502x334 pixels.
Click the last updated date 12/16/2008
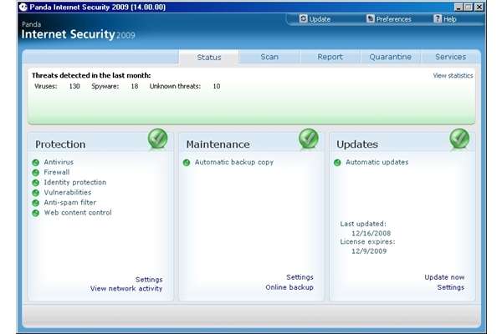[371, 233]
